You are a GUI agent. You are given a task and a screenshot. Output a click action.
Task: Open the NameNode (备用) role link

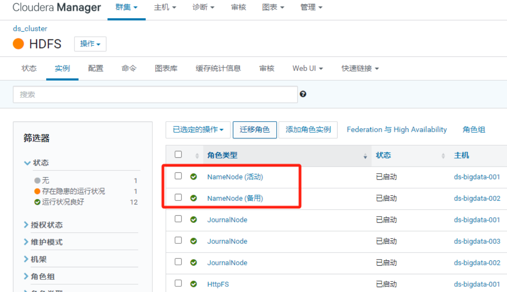coord(235,198)
